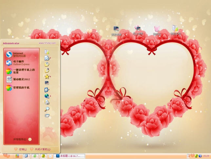Open recent documents icon in start menu
The image size is (211, 159).
47,58
